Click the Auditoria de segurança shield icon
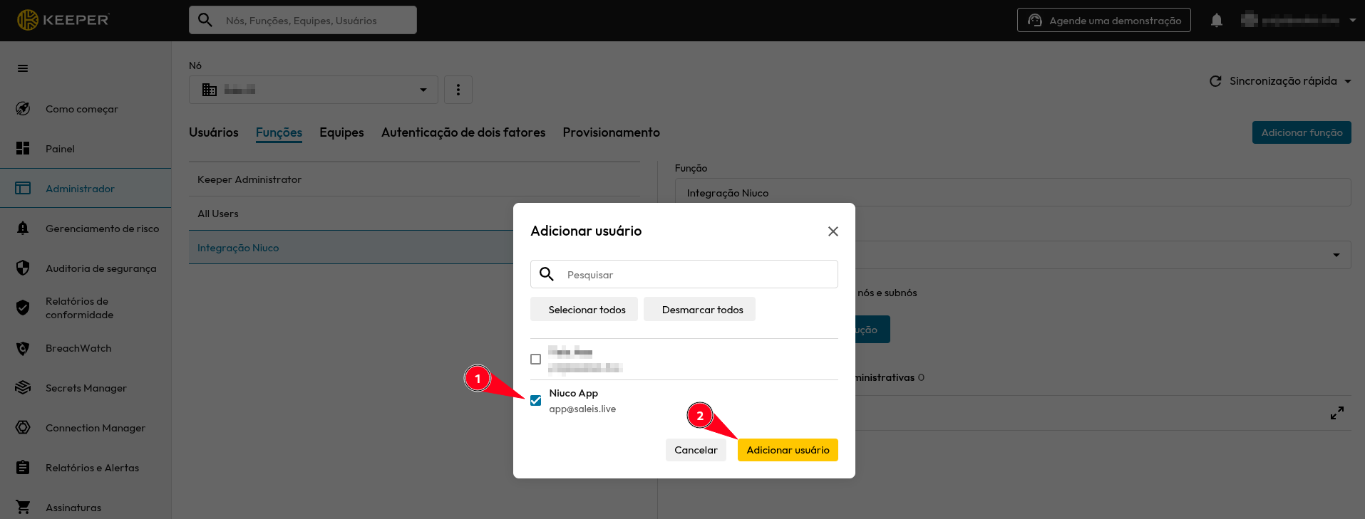This screenshot has width=1365, height=519. [23, 268]
